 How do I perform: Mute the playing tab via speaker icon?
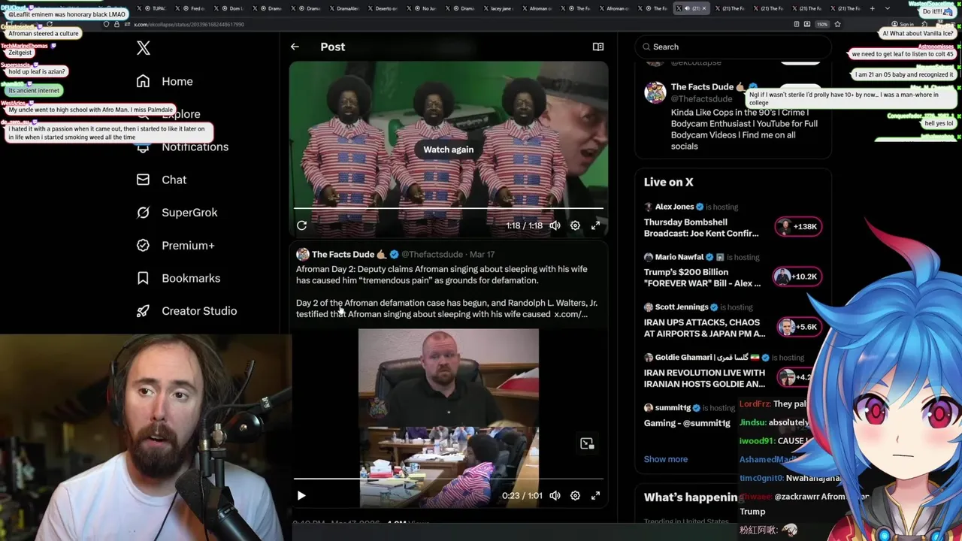(x=686, y=8)
